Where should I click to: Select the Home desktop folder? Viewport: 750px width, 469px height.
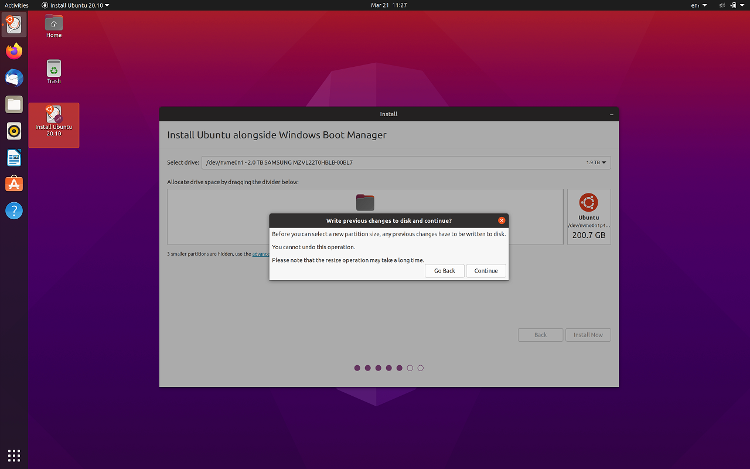pyautogui.click(x=54, y=26)
